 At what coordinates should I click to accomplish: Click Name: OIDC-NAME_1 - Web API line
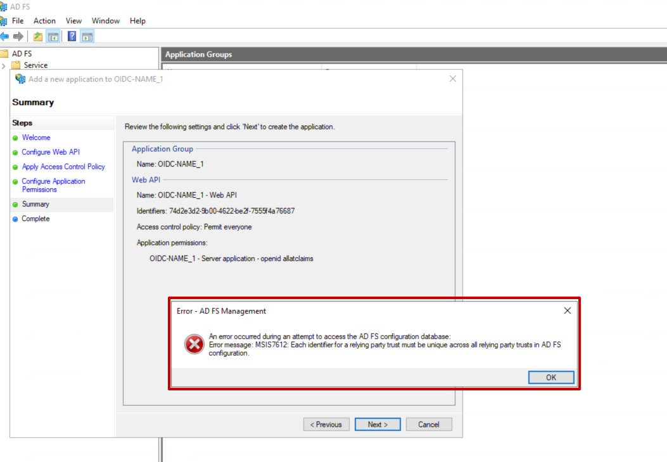[187, 195]
